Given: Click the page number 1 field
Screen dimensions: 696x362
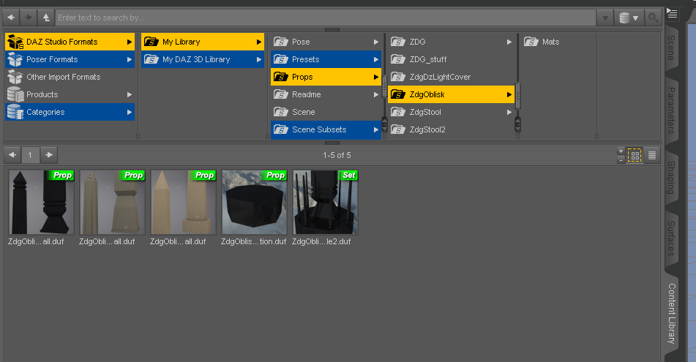Looking at the screenshot, I should point(30,155).
